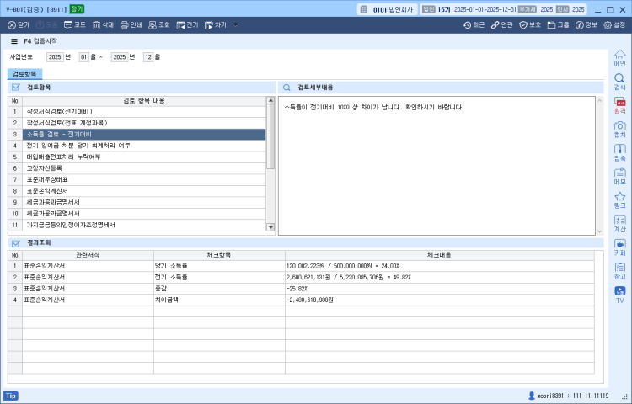Click the 관련서식 column header
Screen dimensions: 632x404
pos(88,255)
